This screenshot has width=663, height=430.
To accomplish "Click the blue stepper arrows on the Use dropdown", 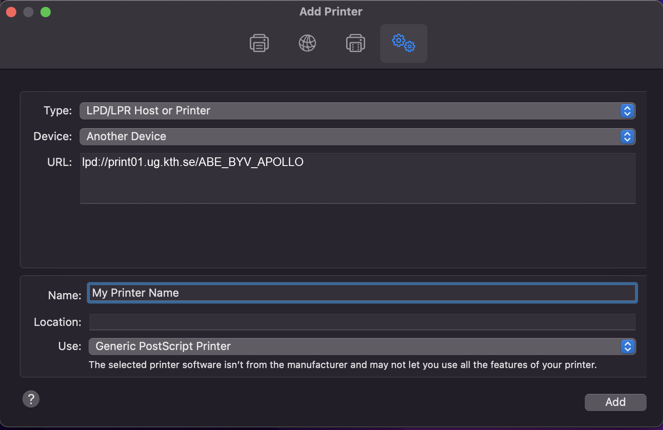I will (x=627, y=346).
